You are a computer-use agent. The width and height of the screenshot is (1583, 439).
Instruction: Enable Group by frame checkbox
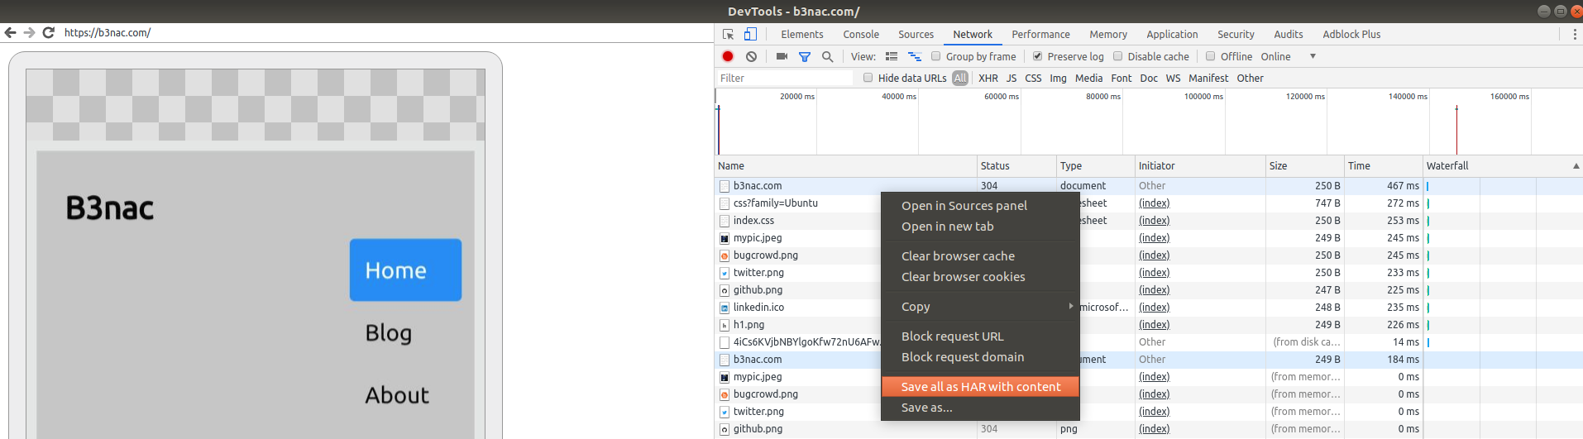[x=936, y=56]
